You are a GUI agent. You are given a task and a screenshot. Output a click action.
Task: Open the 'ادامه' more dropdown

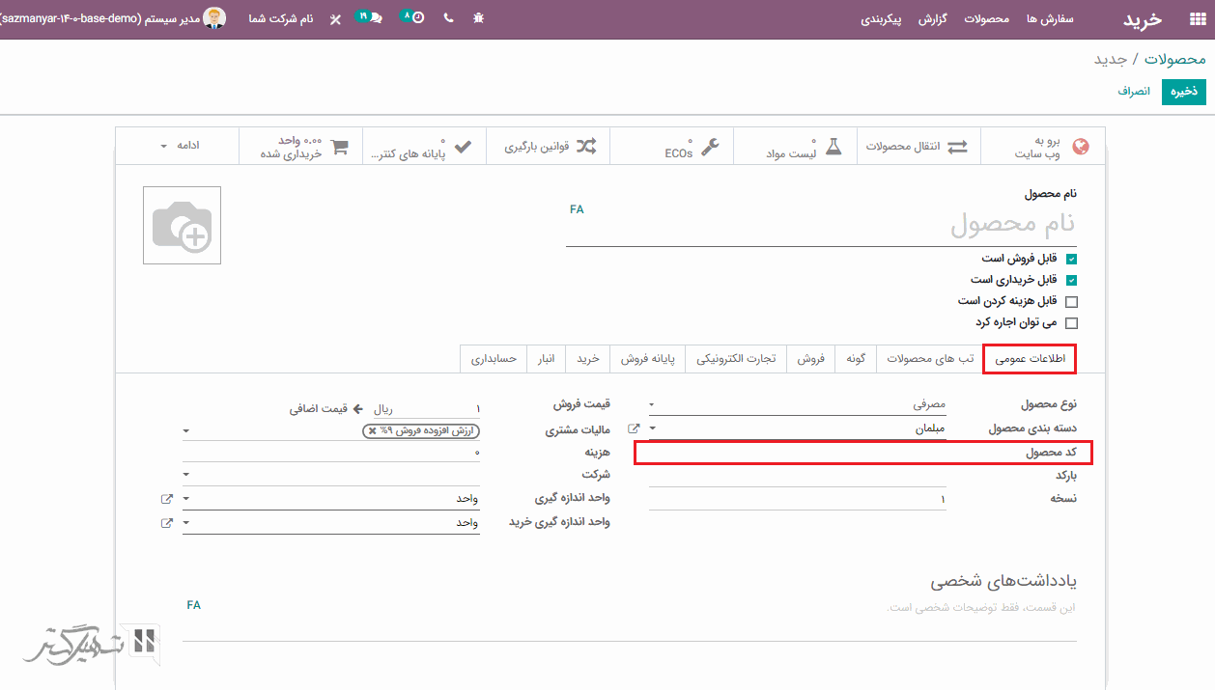coord(179,146)
